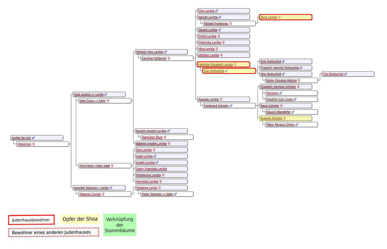
Task: Click the male symbol beside Elias Levitta
Action: 217,11
